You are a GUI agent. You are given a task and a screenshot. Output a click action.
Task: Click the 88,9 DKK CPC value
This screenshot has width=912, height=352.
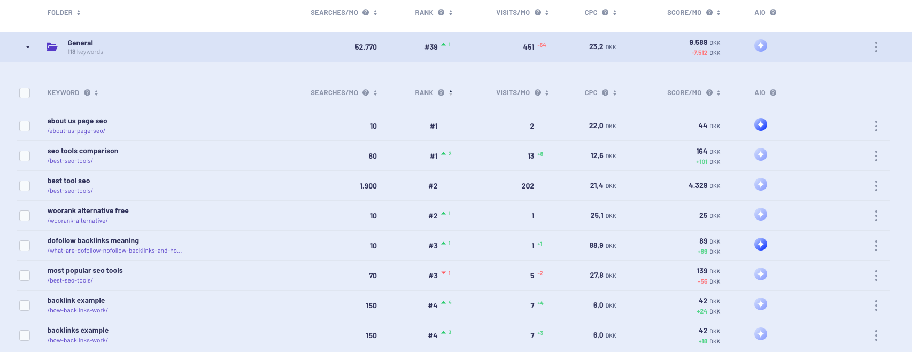602,246
